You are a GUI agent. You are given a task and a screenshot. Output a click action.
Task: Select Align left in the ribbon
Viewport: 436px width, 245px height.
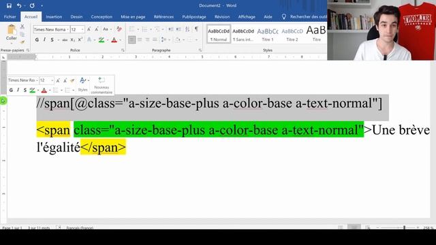(x=131, y=39)
